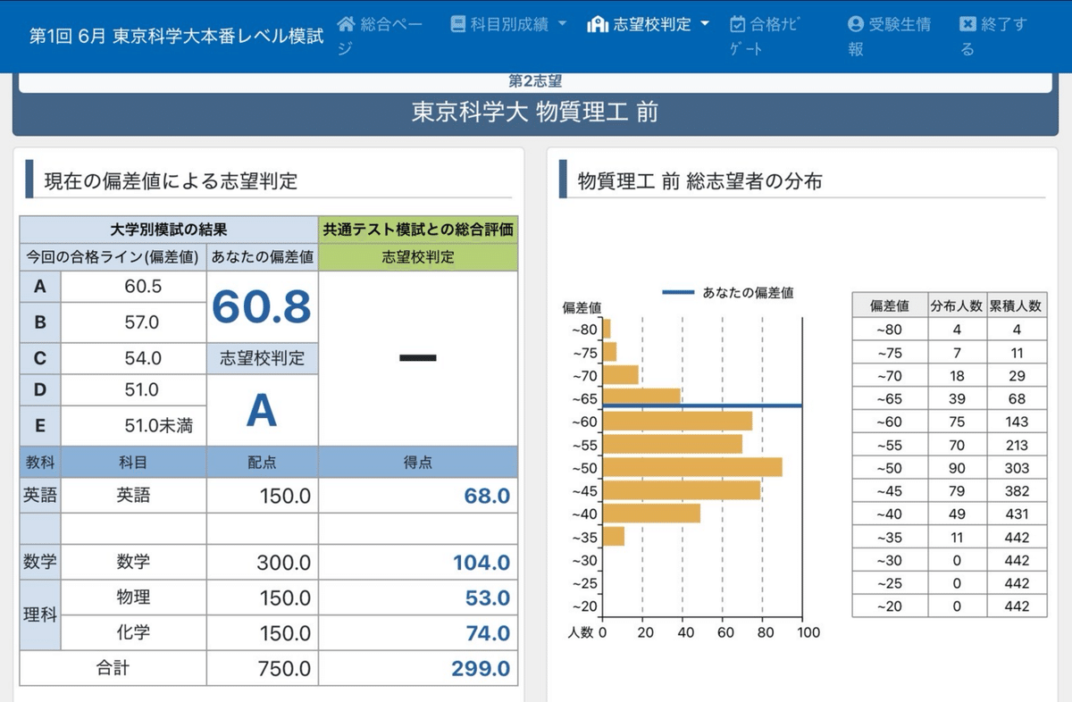Click the 共通テスト模試との総合評価 header

point(418,230)
